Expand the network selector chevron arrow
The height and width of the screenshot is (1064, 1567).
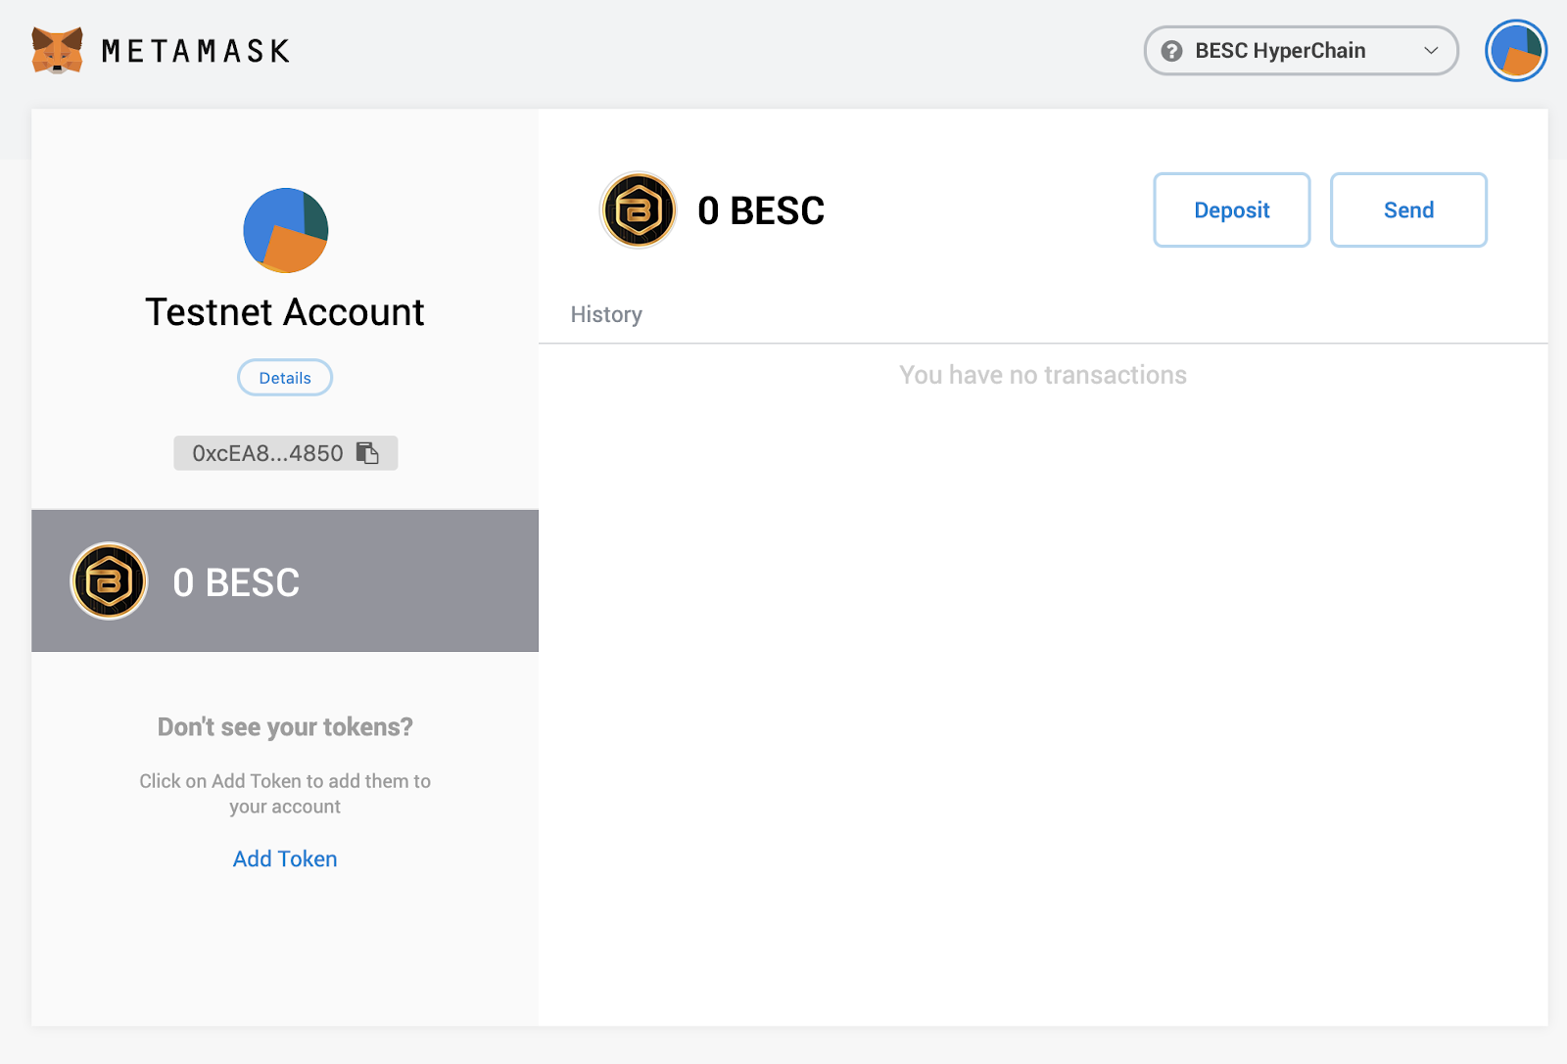coord(1431,51)
